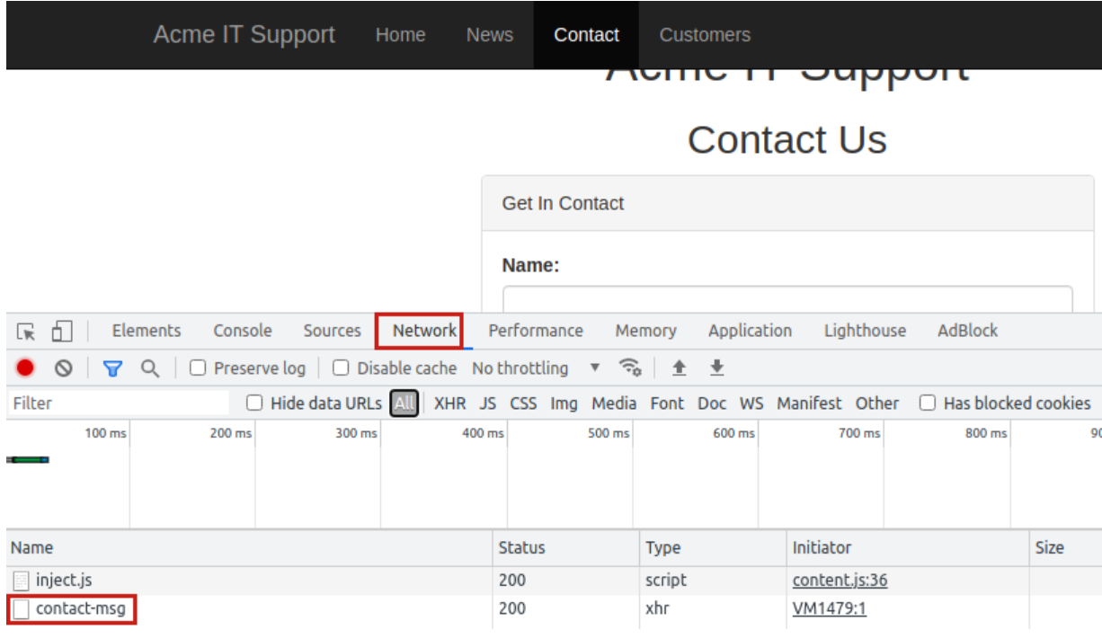Enable the Preserve log checkbox
Viewport: 1102px width, 638px height.
[x=199, y=368]
